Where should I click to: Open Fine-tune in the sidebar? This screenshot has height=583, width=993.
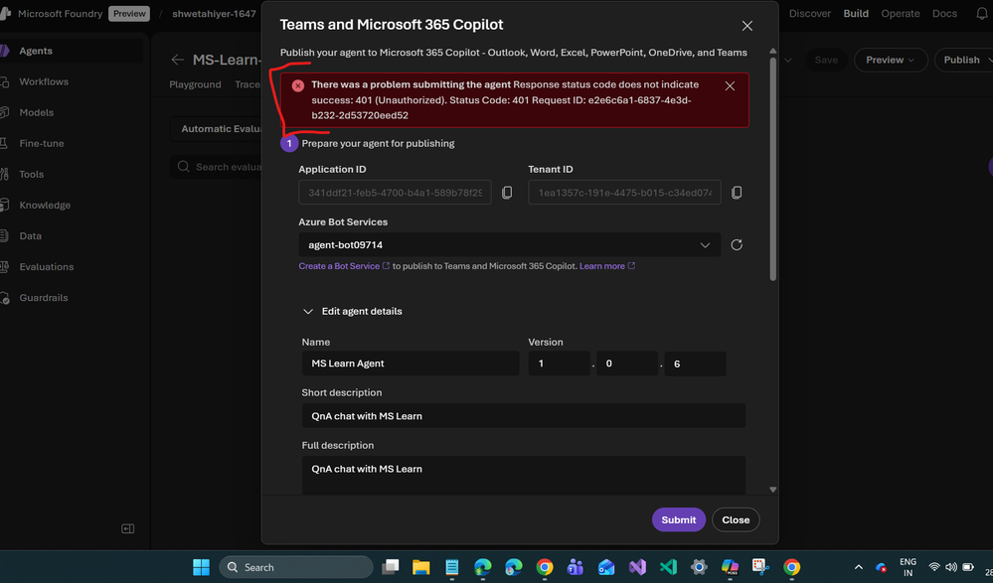click(x=41, y=144)
